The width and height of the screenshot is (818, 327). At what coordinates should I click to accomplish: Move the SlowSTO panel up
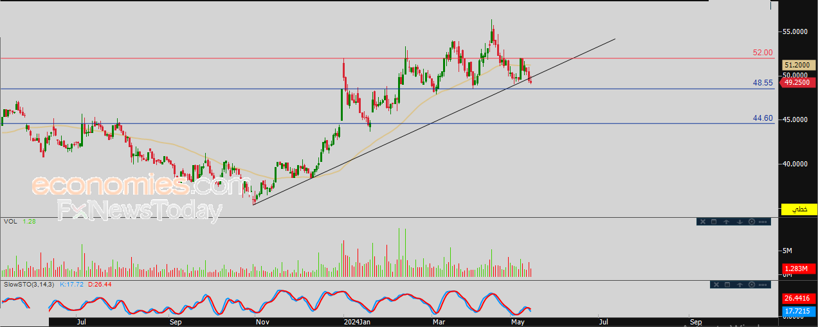tap(740, 285)
